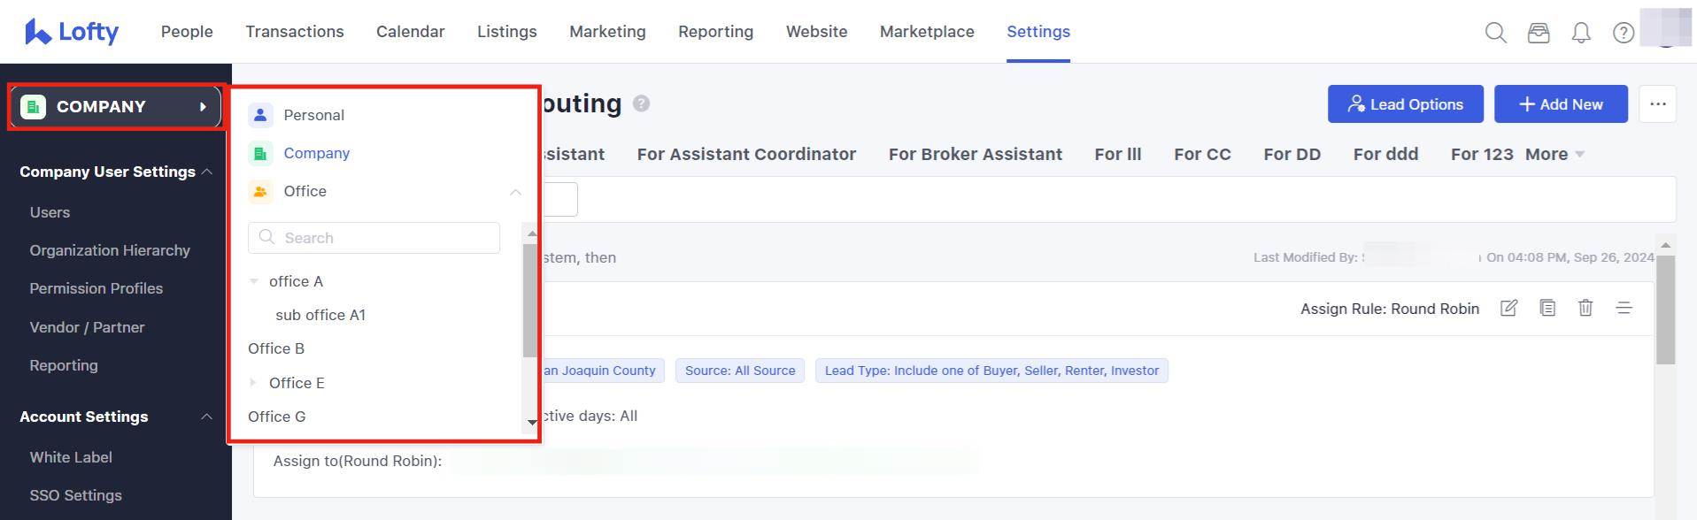Screen dimensions: 1697x520
Task: Collapse the office A tree node
Action: [254, 281]
